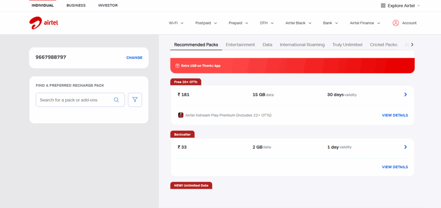Screen dimensions: 441x208
Task: Click the Account profile icon
Action: click(395, 23)
